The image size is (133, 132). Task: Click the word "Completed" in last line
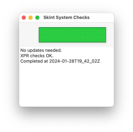click(x=32, y=61)
